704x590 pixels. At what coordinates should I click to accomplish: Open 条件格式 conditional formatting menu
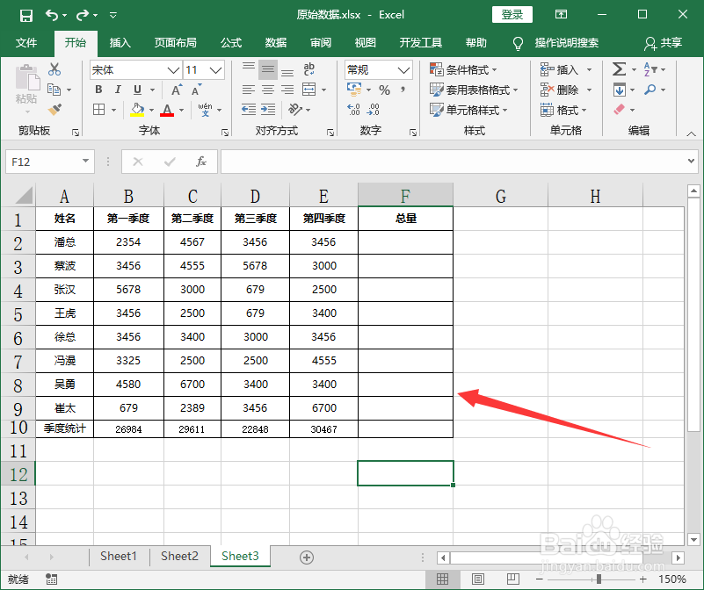pyautogui.click(x=463, y=69)
